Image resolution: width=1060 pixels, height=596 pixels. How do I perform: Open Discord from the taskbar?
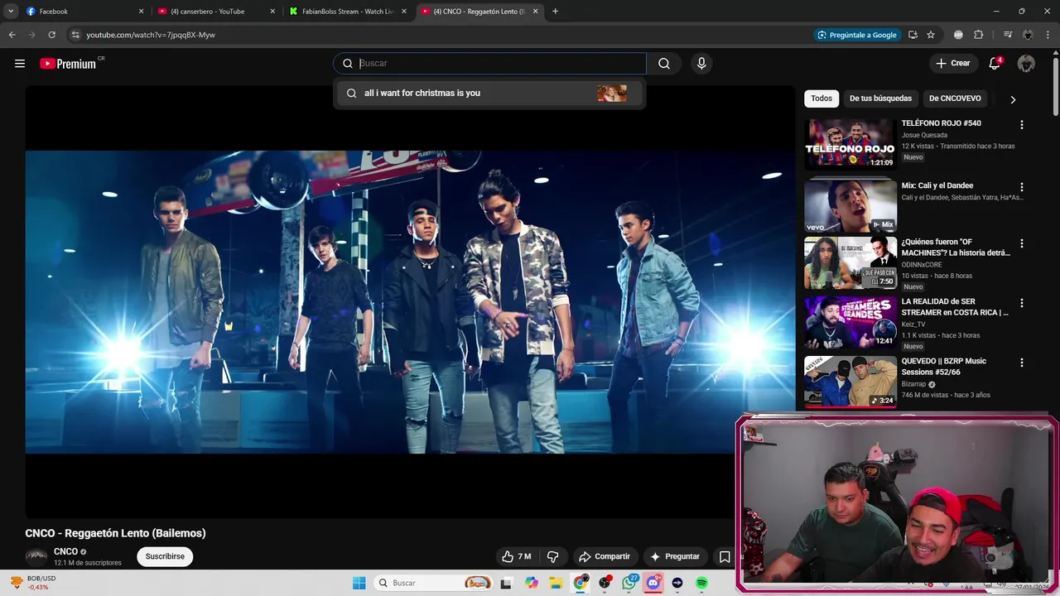653,583
